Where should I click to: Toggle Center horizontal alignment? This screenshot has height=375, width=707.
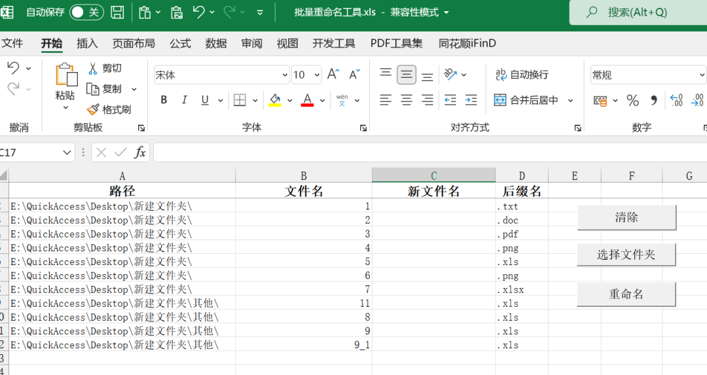click(x=407, y=100)
